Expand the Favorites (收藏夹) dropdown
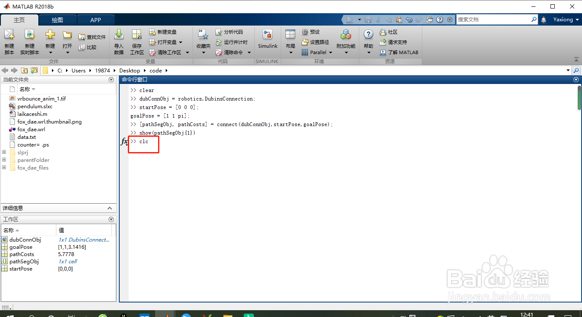 [x=203, y=52]
